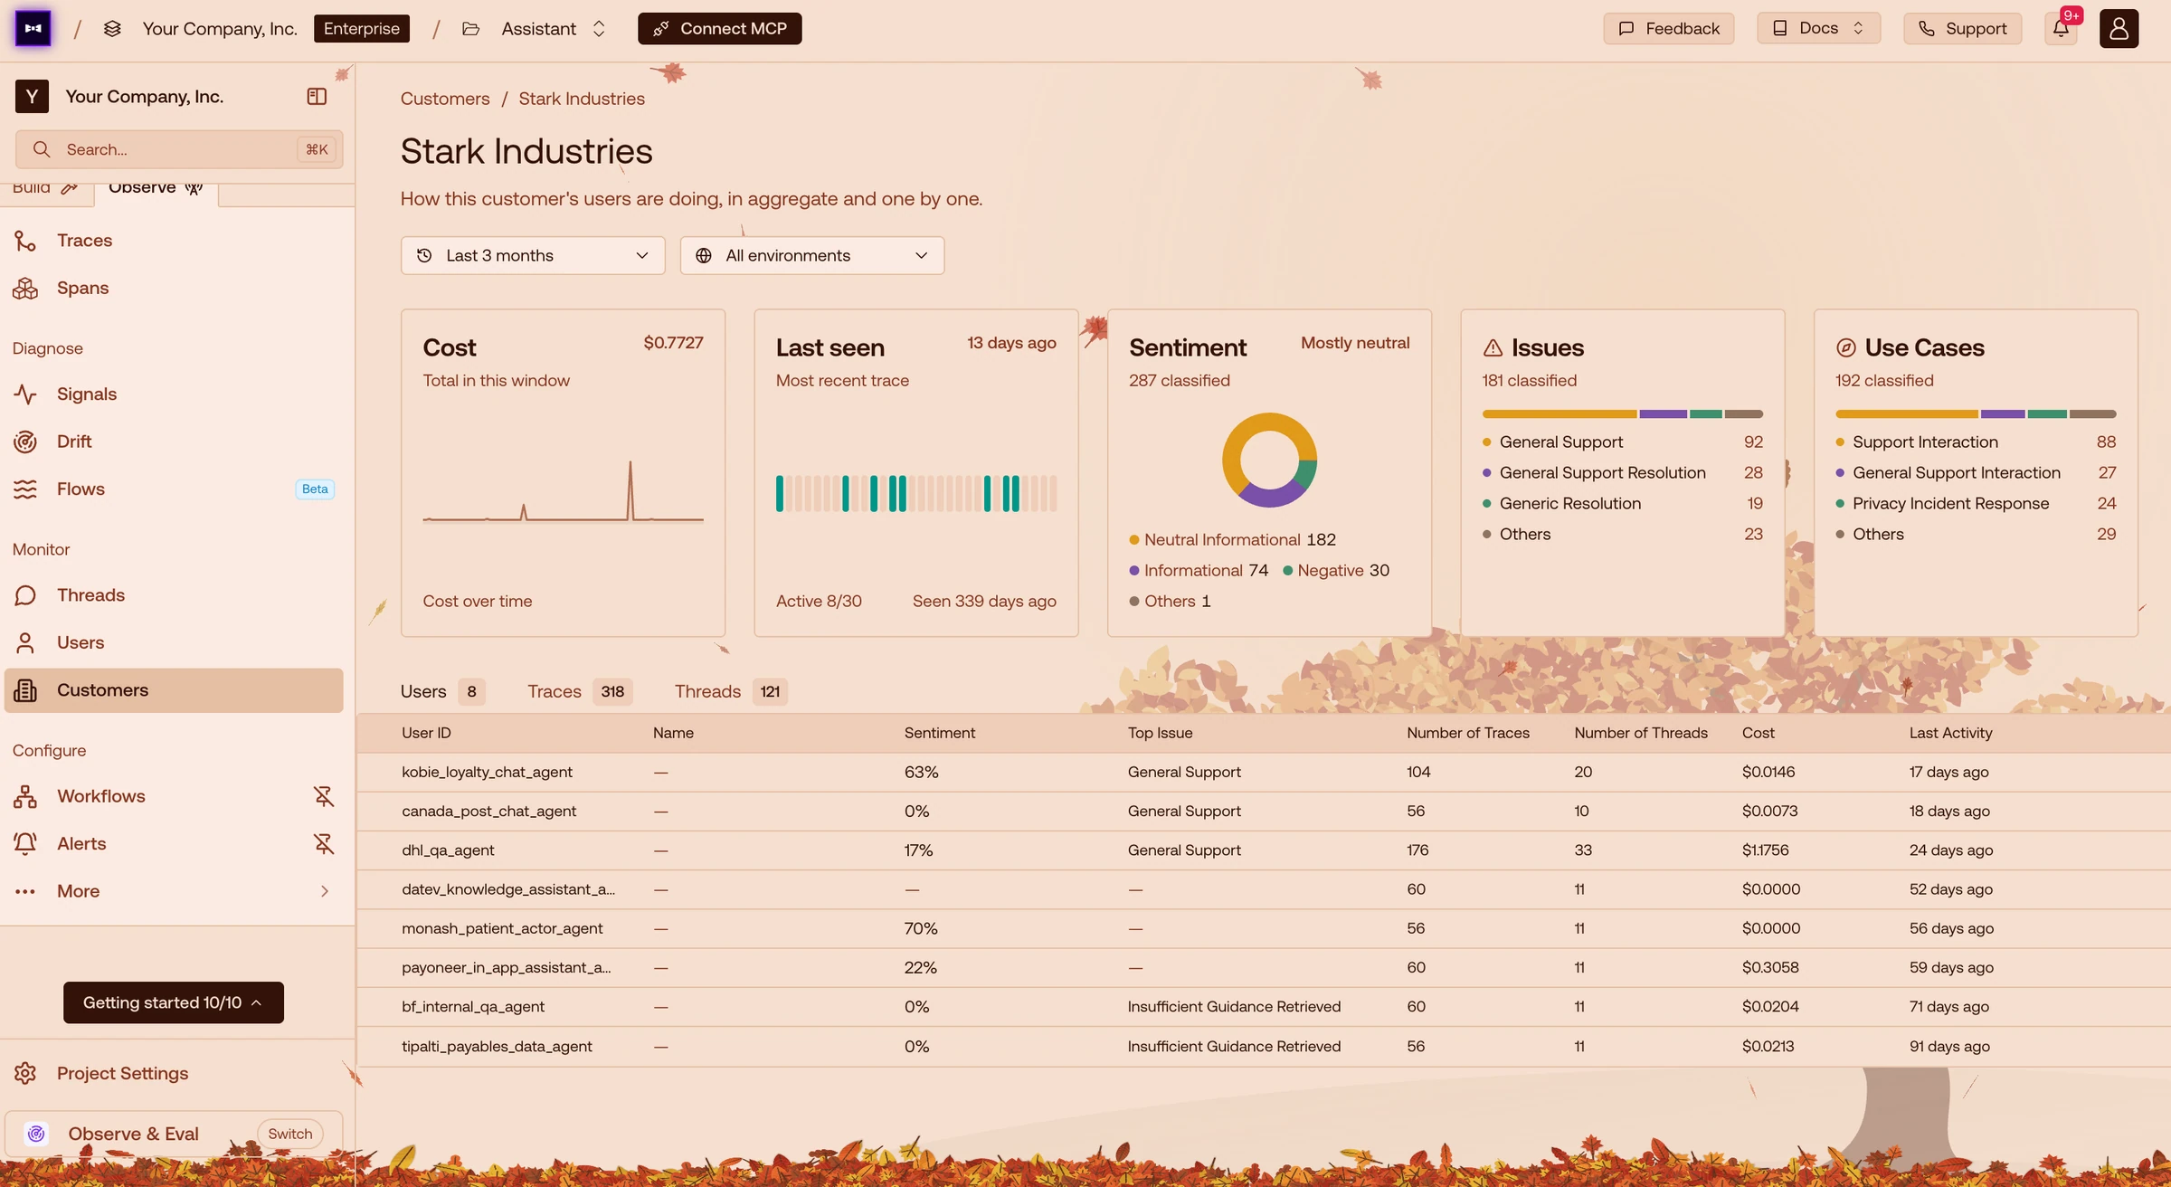Switch to the Traces tab with 318

point(580,691)
